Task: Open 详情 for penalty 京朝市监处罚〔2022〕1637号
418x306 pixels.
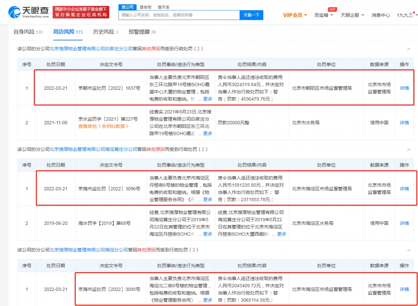Action: tap(404, 88)
